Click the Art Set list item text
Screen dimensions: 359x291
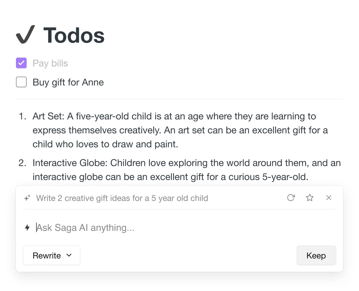tap(133, 130)
